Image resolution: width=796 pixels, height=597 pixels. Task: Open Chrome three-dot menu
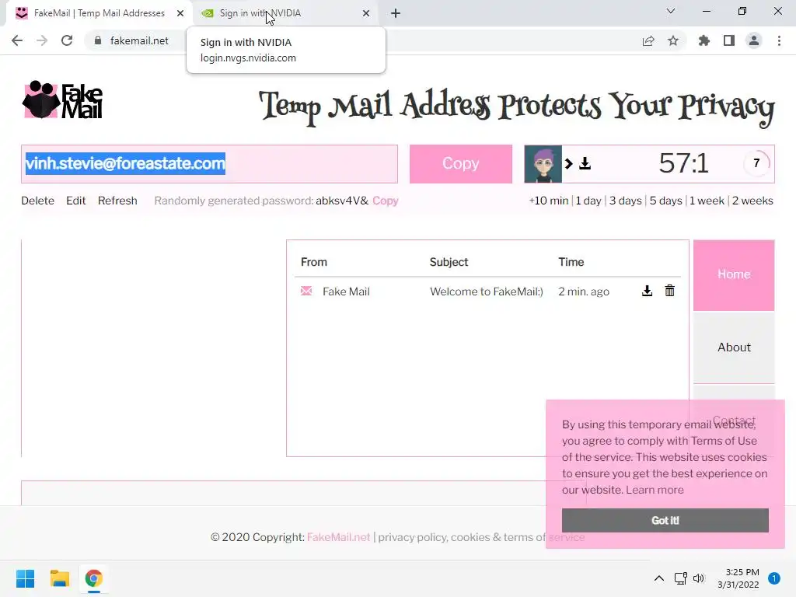coord(779,41)
